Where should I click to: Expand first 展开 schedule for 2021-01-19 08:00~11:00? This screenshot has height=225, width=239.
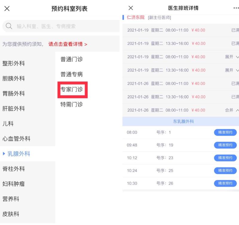pos(232,57)
